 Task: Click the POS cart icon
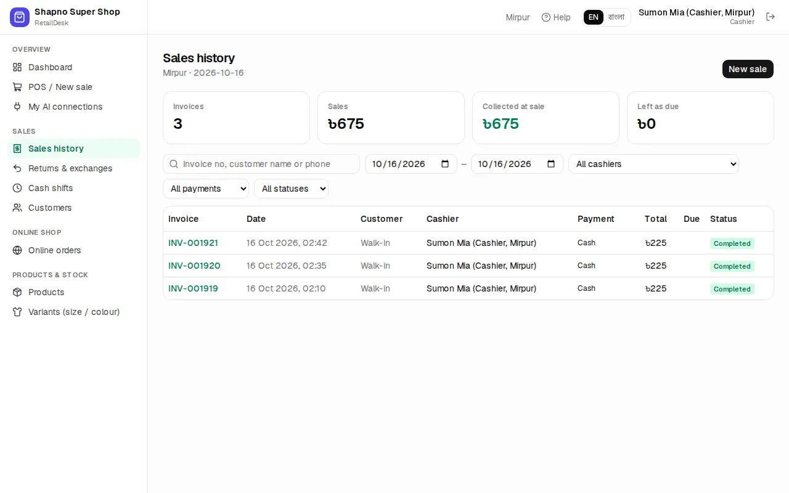pyautogui.click(x=17, y=87)
